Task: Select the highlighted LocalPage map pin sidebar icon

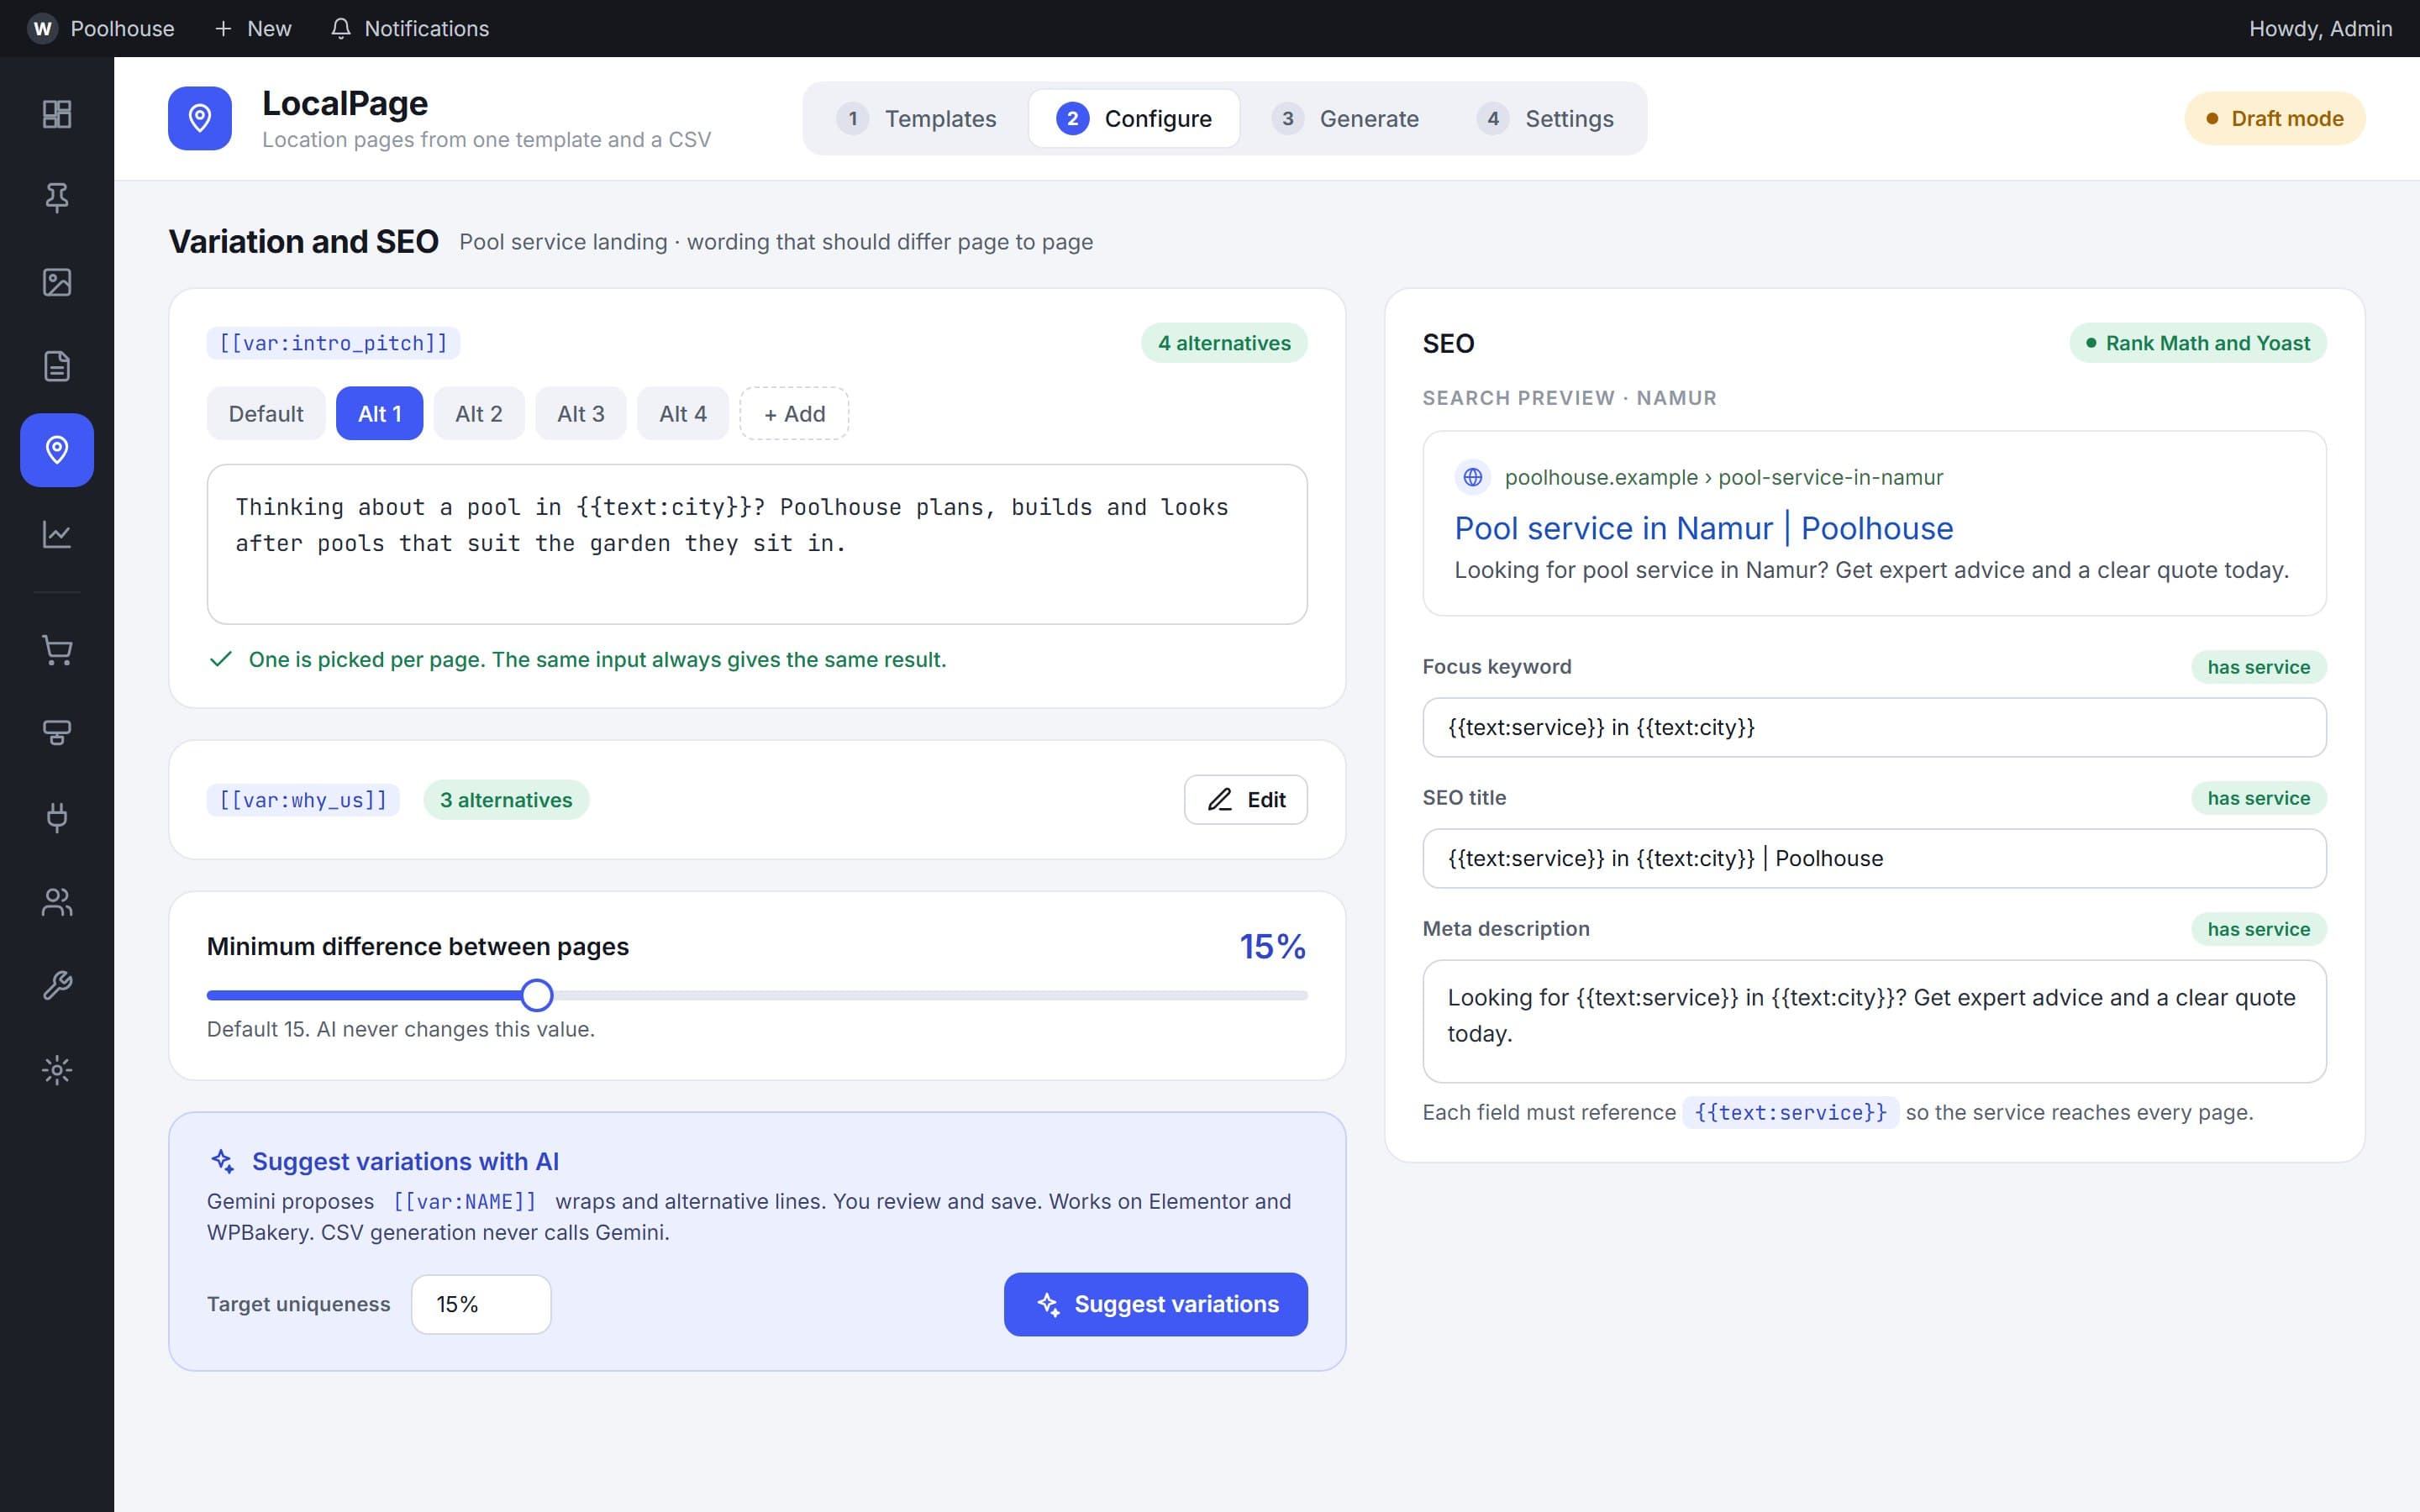Action: [57, 450]
